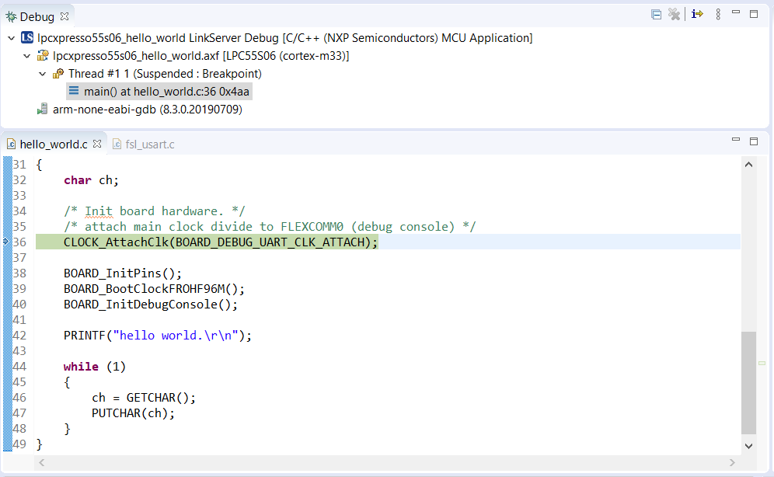Screen dimensions: 774x477
Task: Collapse the lpcxpresso55s06_hello_world.axf node
Action: tap(26, 56)
